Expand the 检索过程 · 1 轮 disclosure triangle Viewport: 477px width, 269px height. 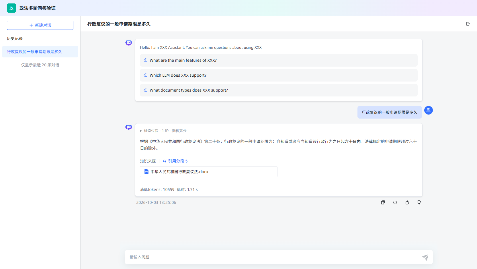click(x=141, y=131)
